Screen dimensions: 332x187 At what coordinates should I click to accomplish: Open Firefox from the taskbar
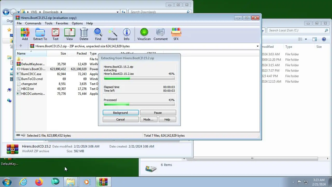tap(39, 182)
